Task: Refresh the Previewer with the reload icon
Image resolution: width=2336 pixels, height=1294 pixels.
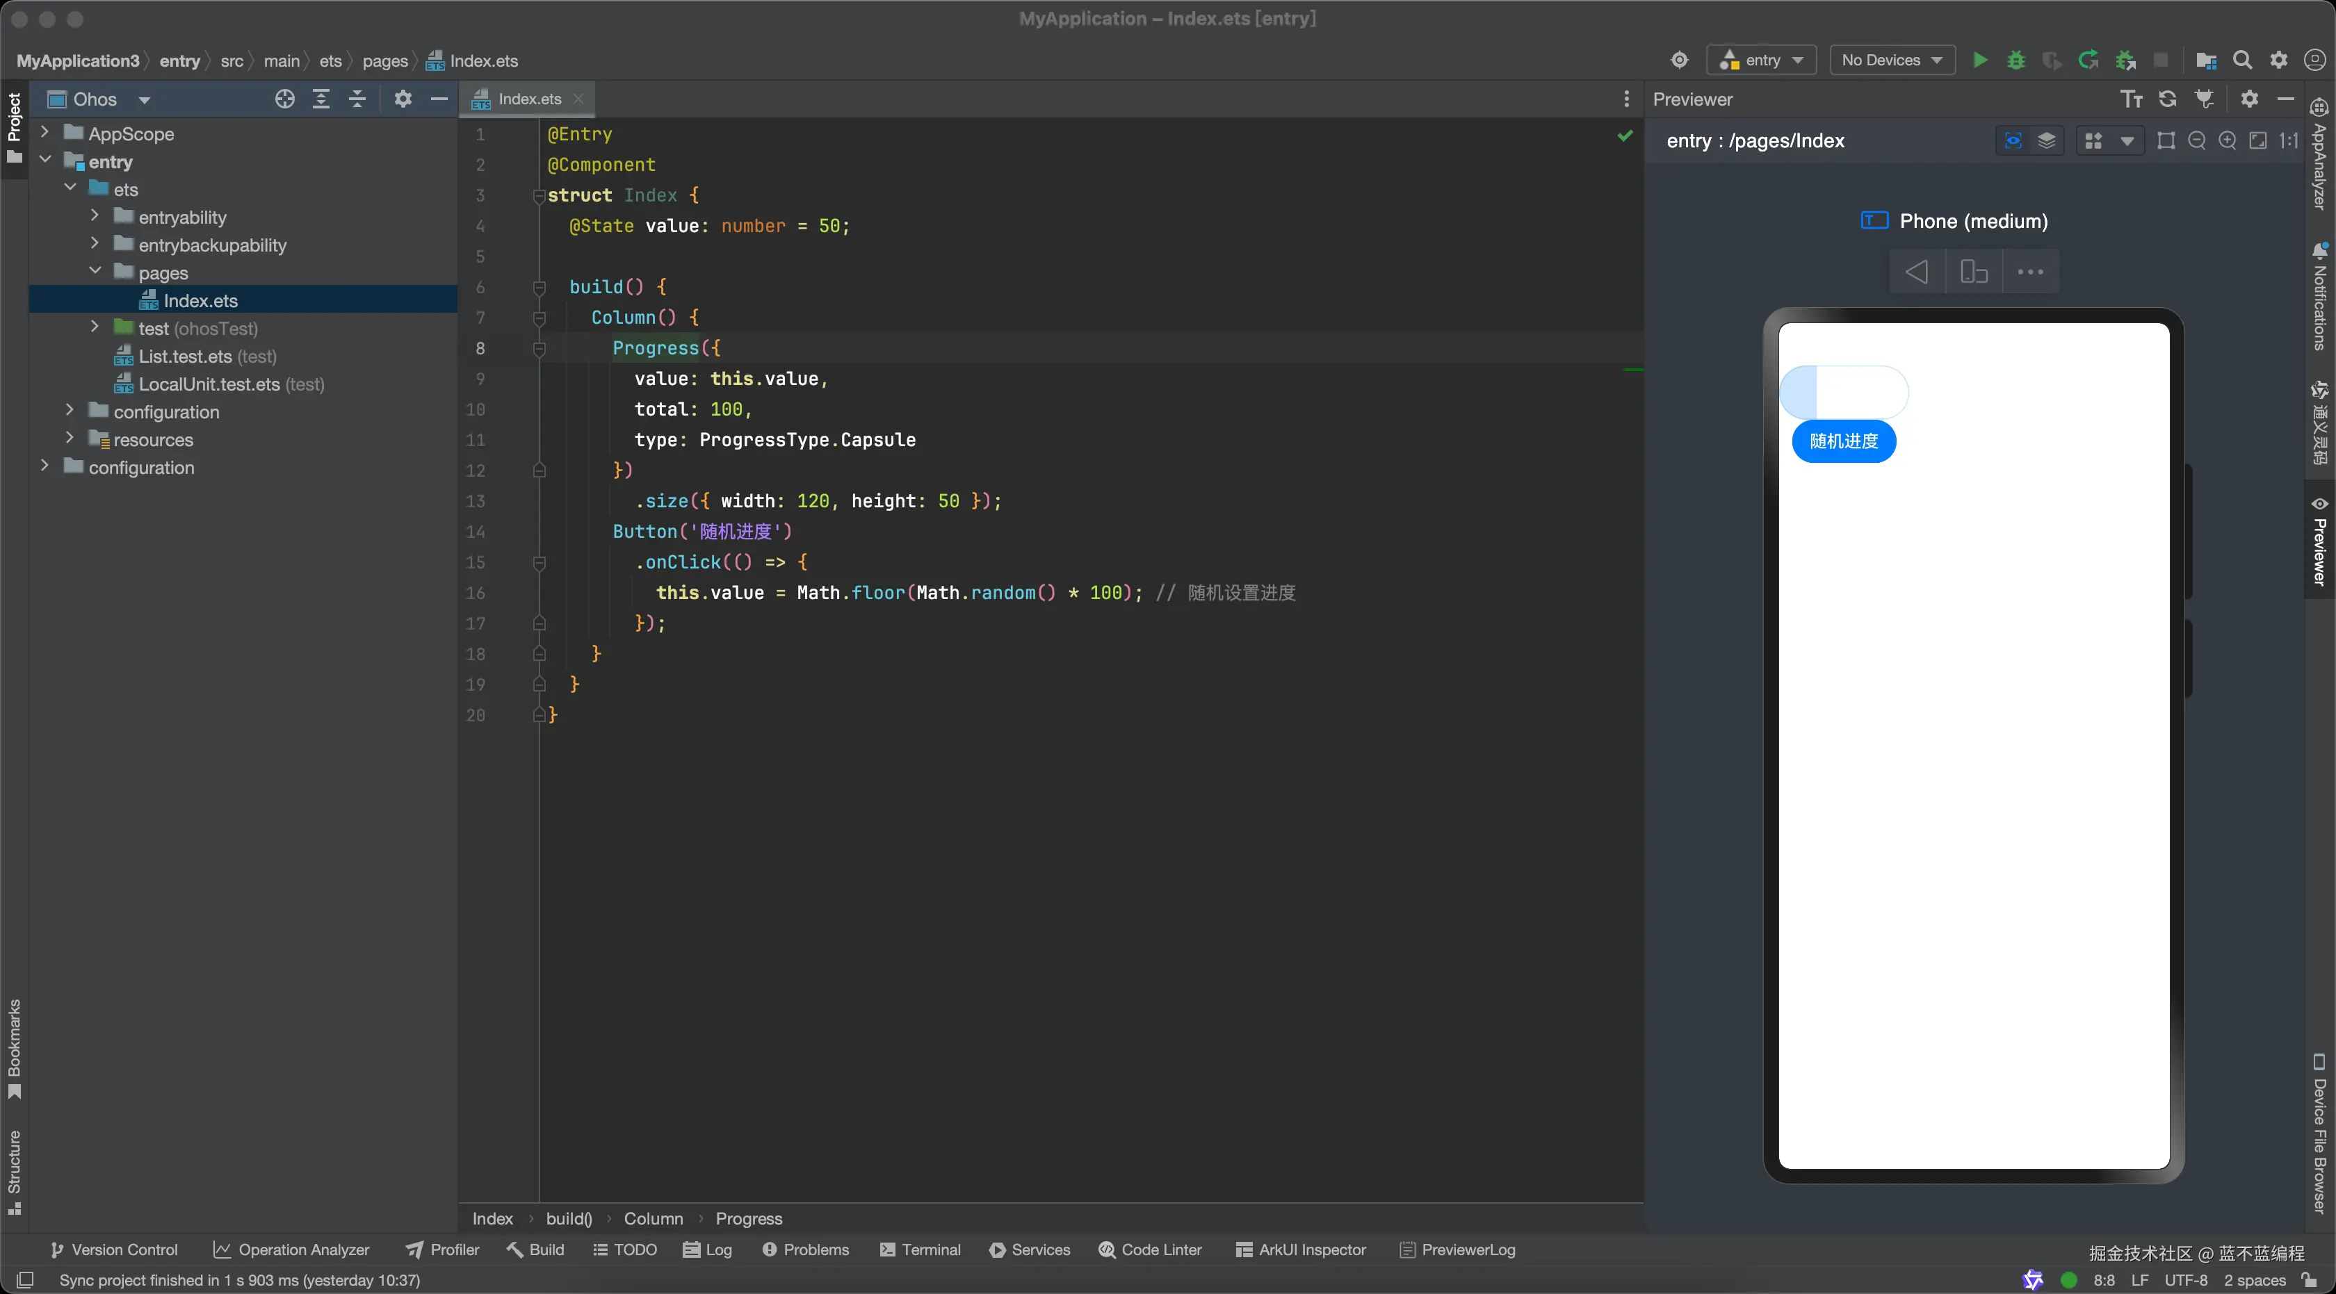Action: point(2166,99)
